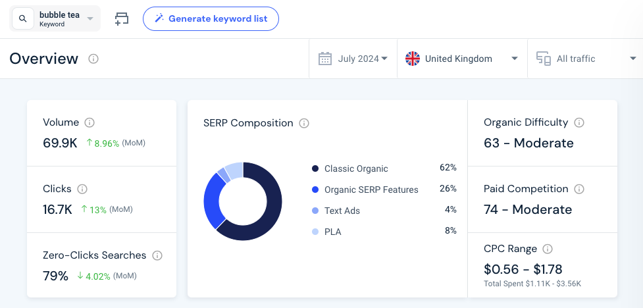Click the Generate keyword list button
This screenshot has height=308, width=643.
211,18
